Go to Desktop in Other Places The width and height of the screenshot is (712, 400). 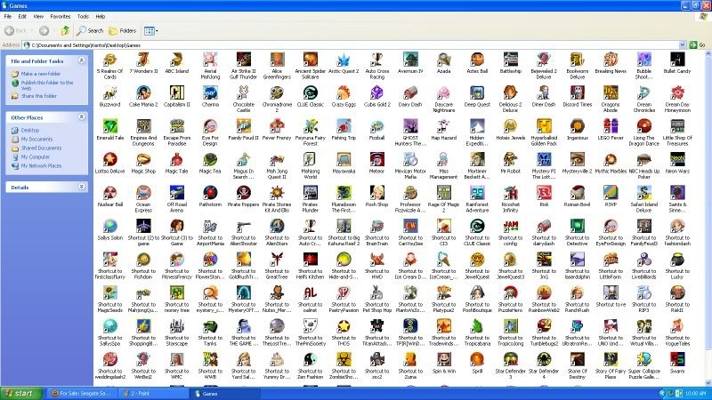30,130
